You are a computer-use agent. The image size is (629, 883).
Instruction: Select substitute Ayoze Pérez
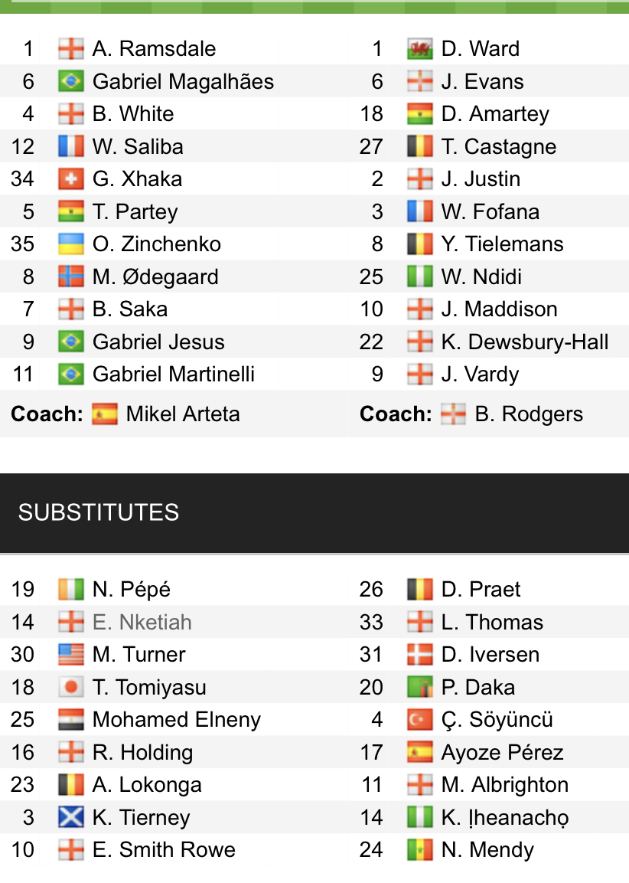[x=502, y=752]
